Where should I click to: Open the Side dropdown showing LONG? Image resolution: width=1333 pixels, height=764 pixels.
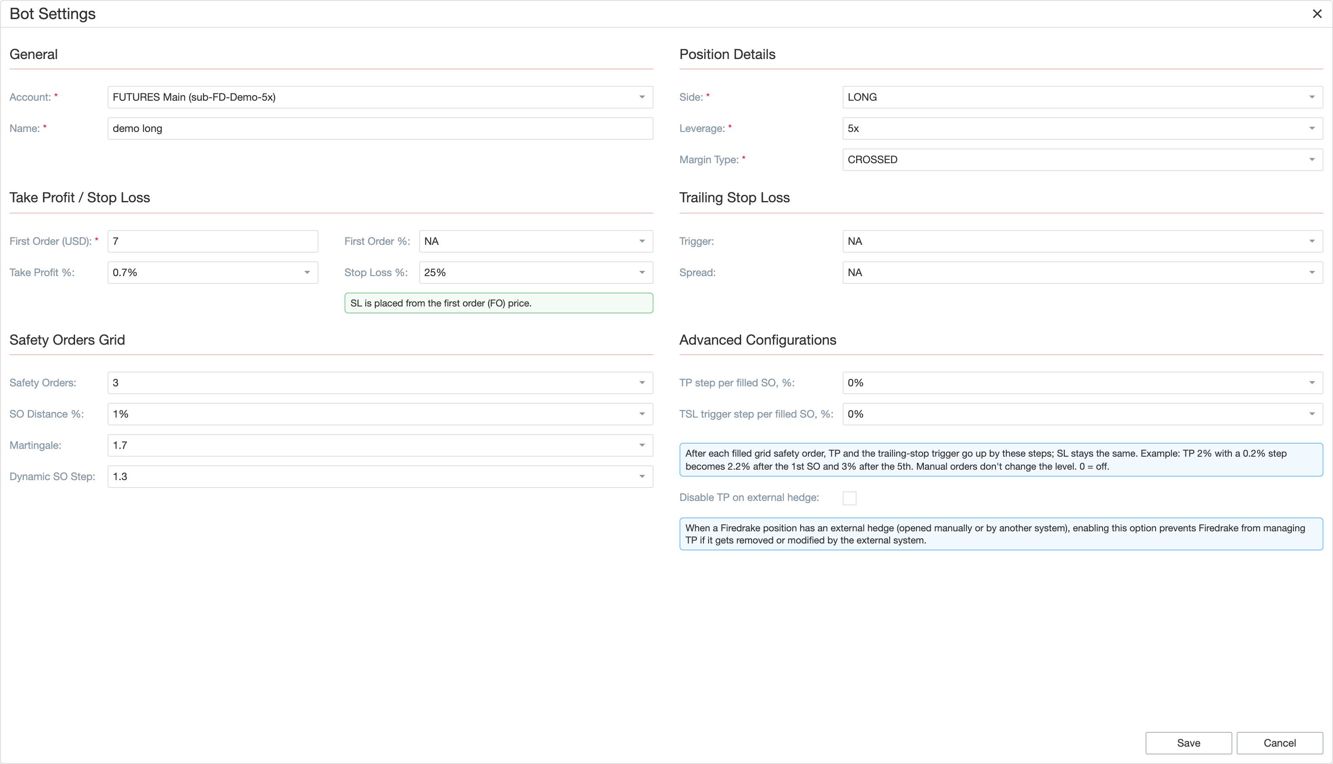(1082, 97)
